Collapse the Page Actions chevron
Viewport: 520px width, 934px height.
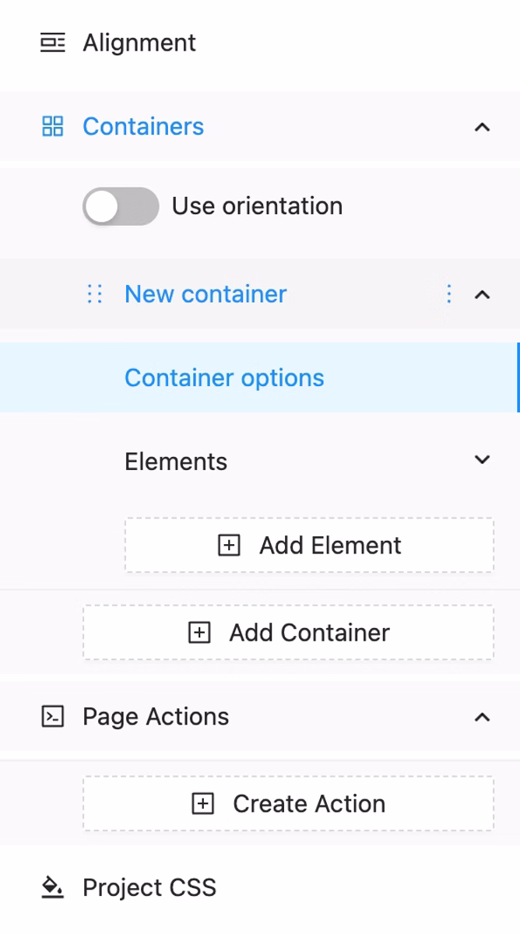[x=483, y=717]
